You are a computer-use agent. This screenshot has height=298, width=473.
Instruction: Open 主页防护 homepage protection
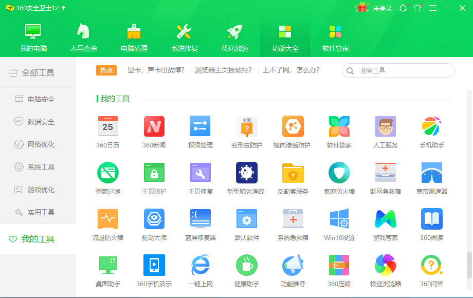(154, 178)
